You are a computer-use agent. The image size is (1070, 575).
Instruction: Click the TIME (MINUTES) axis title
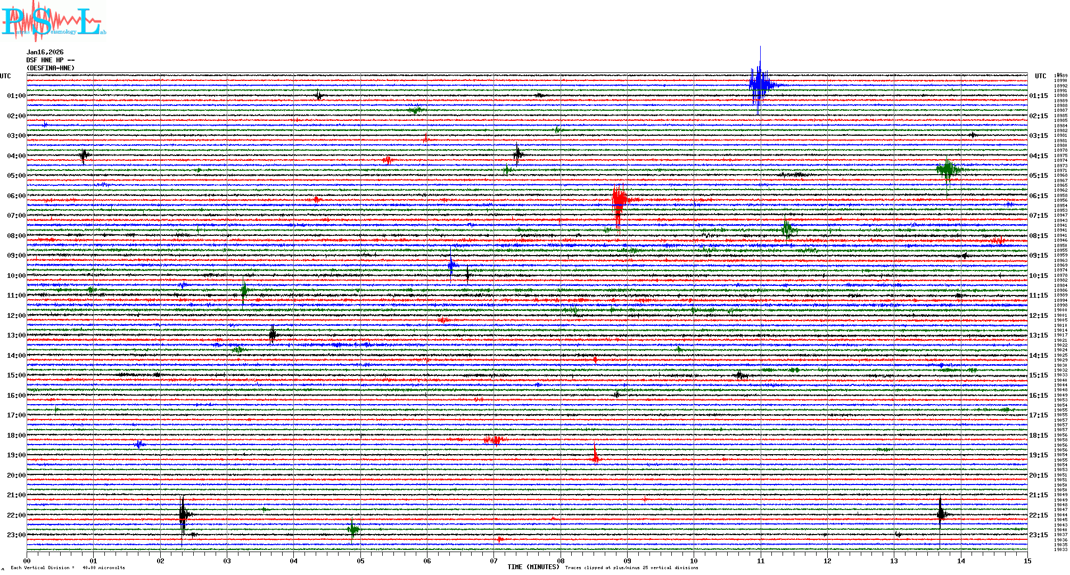tap(533, 567)
